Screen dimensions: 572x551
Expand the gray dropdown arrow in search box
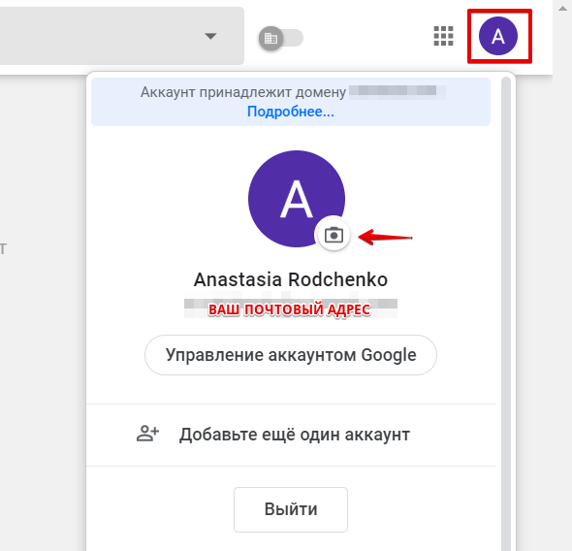tap(210, 36)
